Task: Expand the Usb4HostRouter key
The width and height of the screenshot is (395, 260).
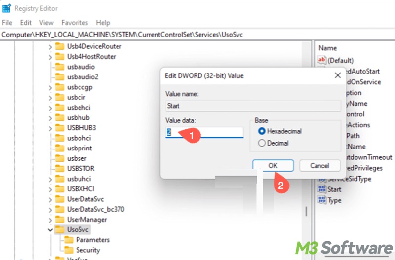Action: click(x=50, y=57)
